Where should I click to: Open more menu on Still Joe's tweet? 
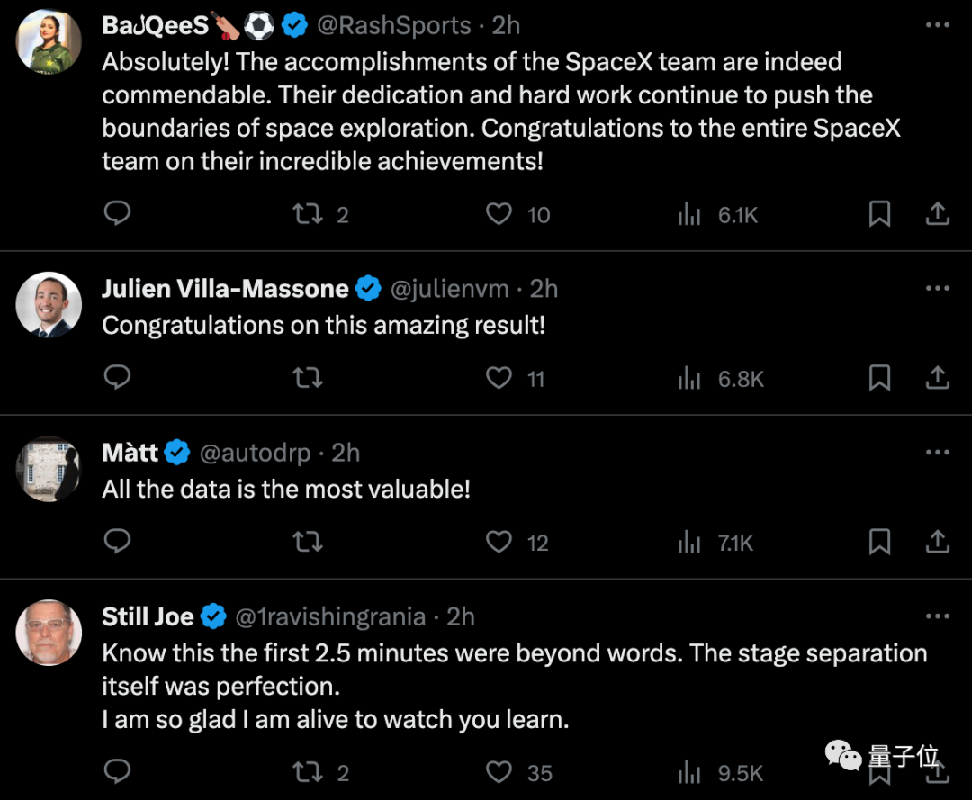pos(937,616)
